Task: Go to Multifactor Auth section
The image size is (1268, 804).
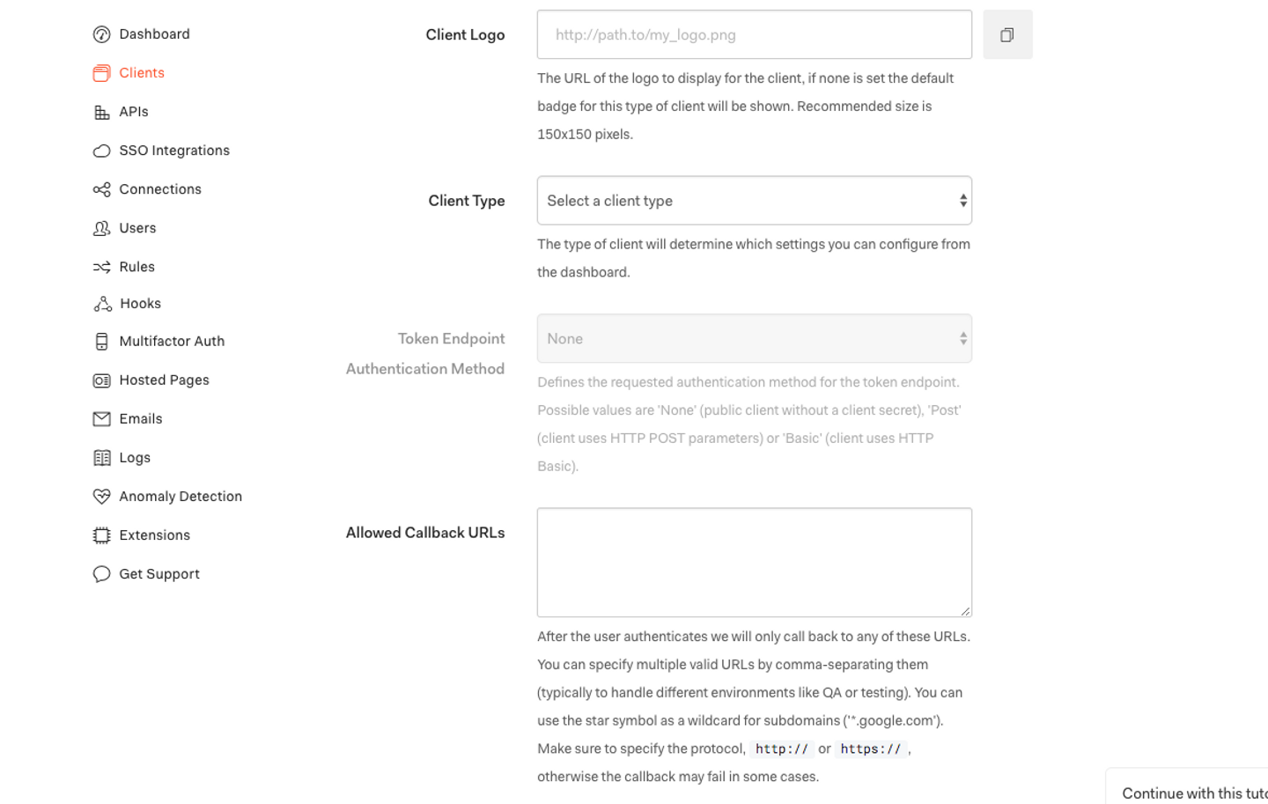Action: point(172,342)
